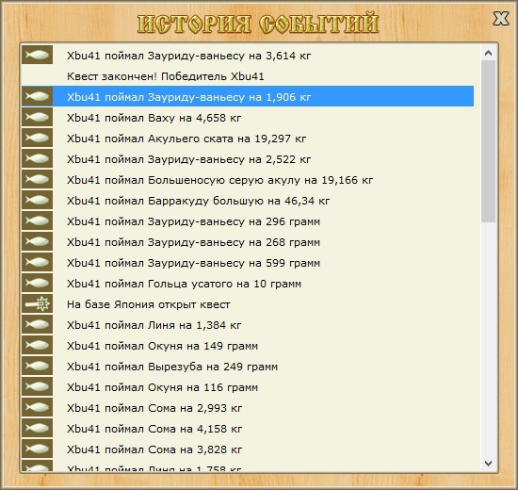
Task: Click fish icon beside Зауриду-ваньесу 268 грамм
Action: 37,241
